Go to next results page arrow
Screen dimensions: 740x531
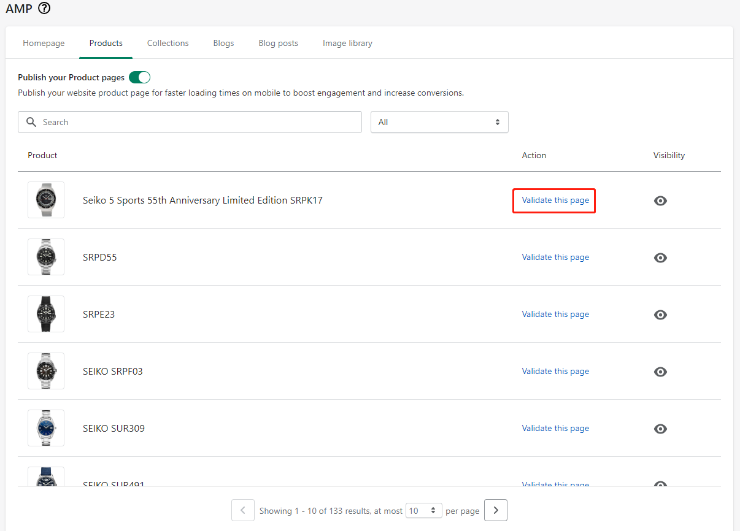[496, 510]
